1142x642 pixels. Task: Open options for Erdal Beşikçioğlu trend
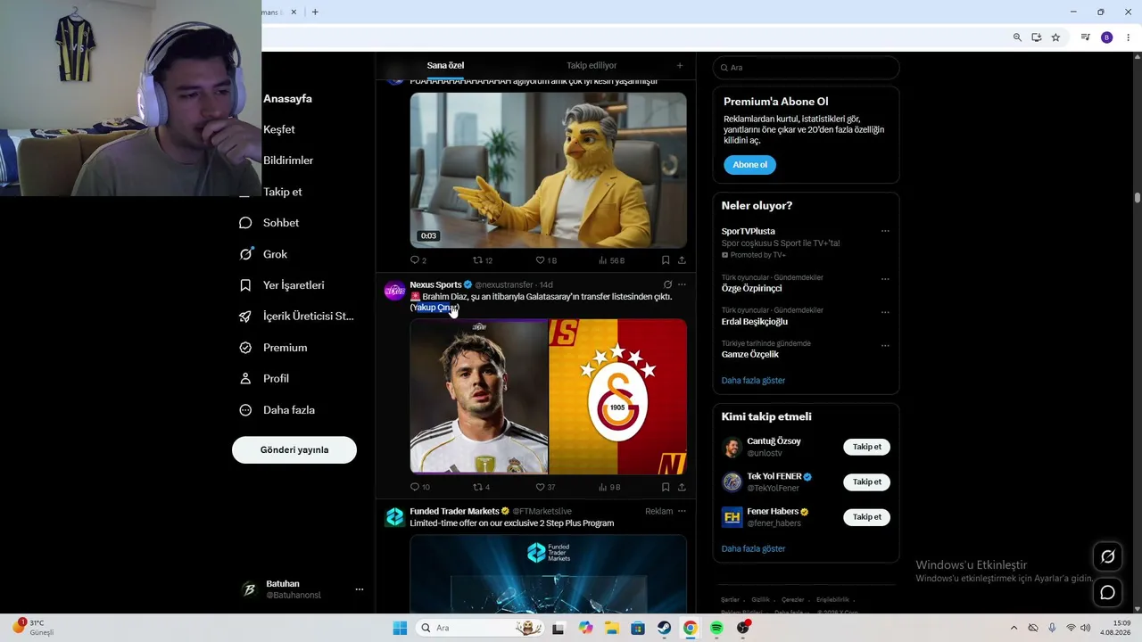(885, 312)
